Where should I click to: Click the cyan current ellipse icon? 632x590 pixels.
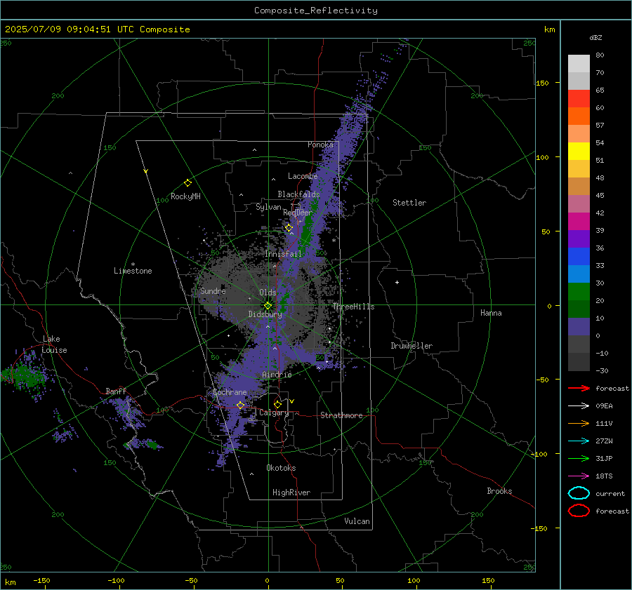click(579, 493)
